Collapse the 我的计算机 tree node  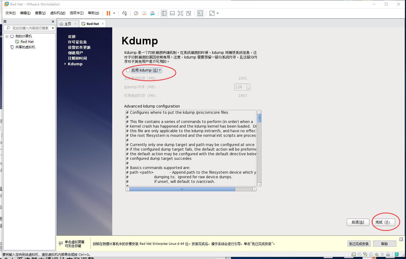pos(7,36)
